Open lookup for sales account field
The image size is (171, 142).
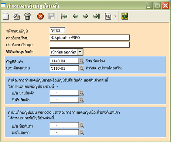click(x=82, y=93)
